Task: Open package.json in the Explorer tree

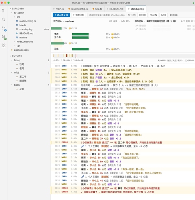Action: pos(21,50)
